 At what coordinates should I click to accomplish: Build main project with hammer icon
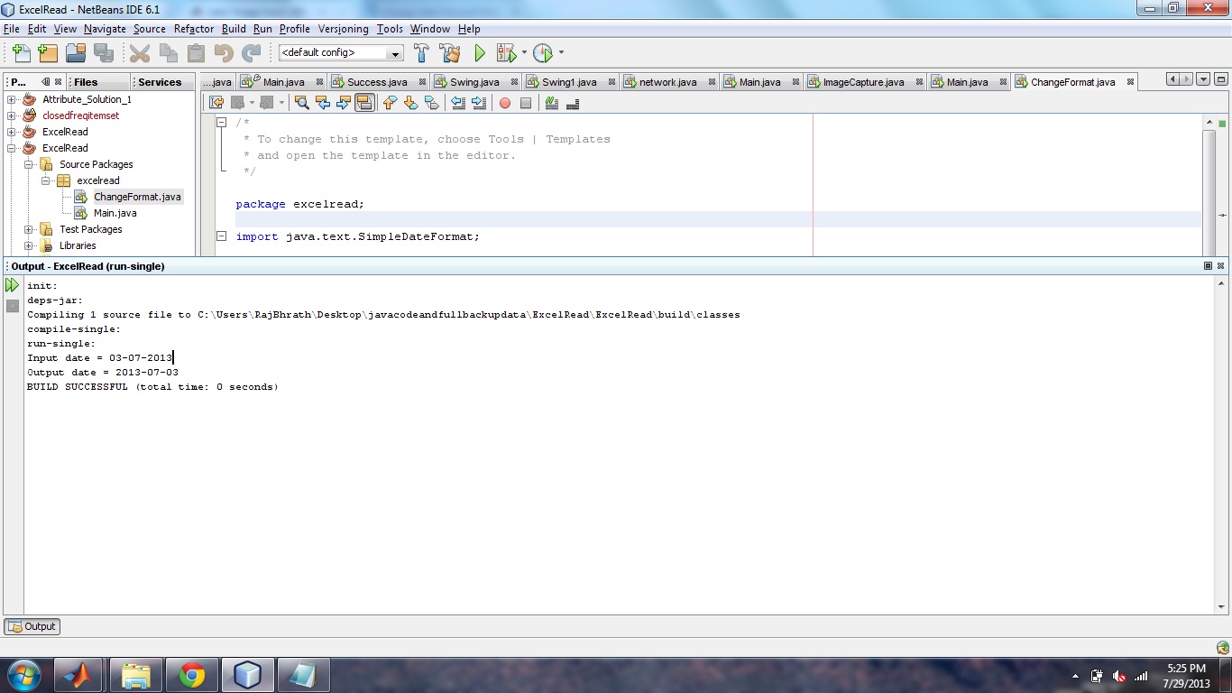[x=421, y=53]
